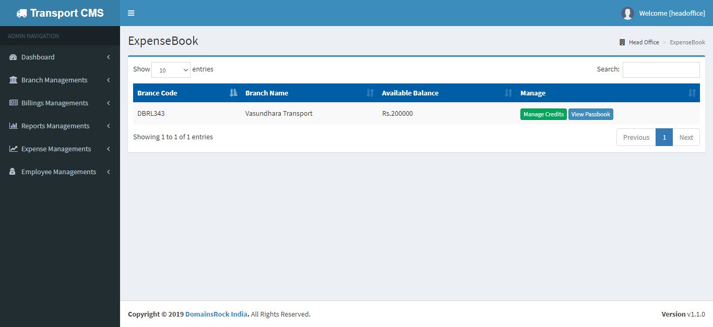Image resolution: width=713 pixels, height=327 pixels.
Task: Click the Dashboard palette icon
Action: click(13, 57)
